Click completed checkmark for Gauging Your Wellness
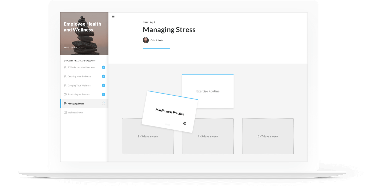 point(104,85)
